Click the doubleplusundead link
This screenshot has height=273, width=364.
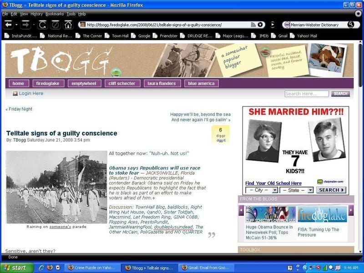(x=173, y=227)
